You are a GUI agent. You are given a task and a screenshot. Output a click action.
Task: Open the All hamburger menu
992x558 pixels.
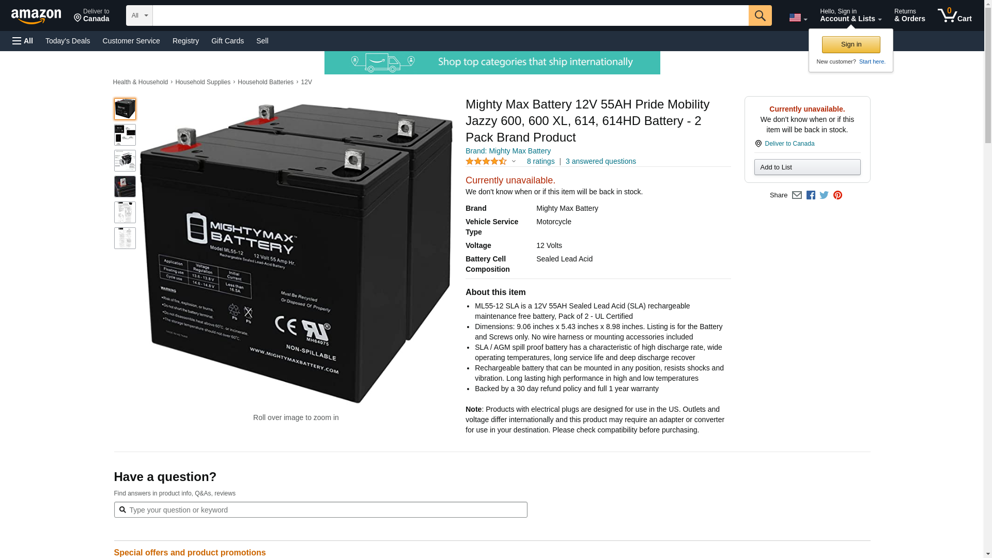pos(23,41)
